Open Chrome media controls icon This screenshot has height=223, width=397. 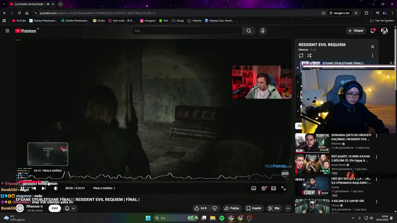pos(377,13)
